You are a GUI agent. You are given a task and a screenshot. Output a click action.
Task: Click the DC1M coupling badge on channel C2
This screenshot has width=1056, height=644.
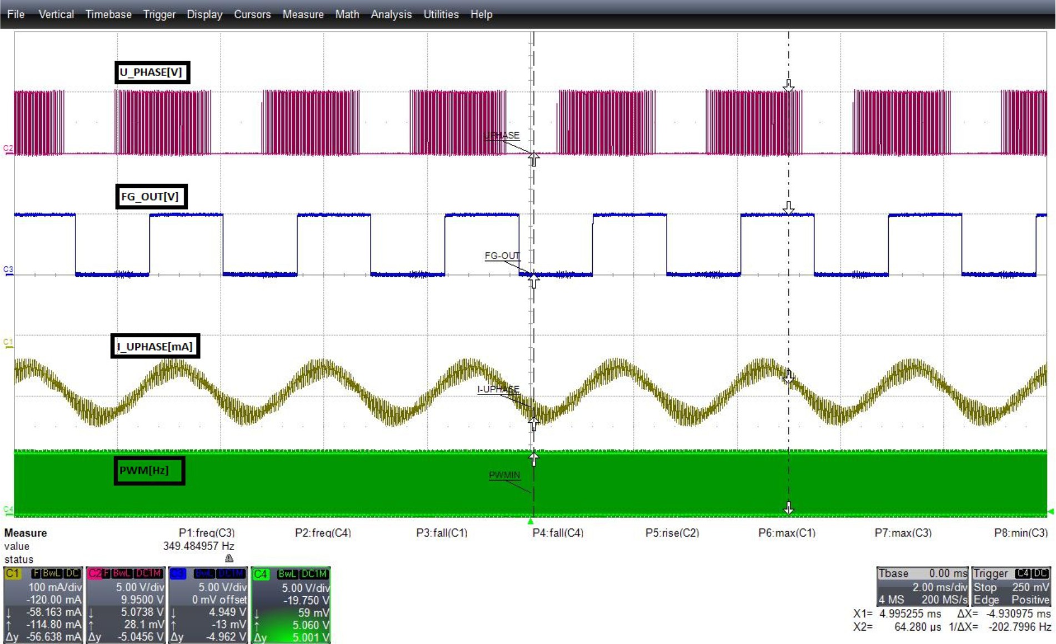coord(147,573)
